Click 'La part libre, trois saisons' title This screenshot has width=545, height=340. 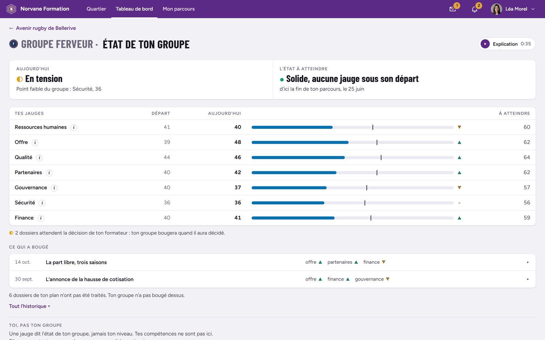[x=76, y=262]
